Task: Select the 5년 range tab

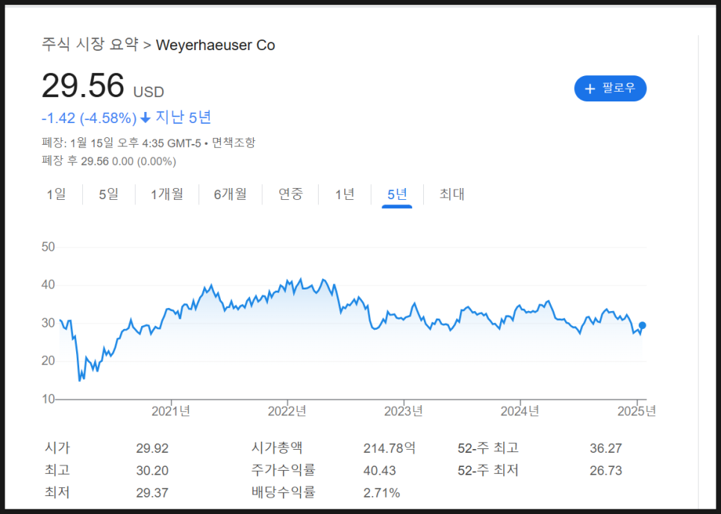Action: tap(397, 194)
